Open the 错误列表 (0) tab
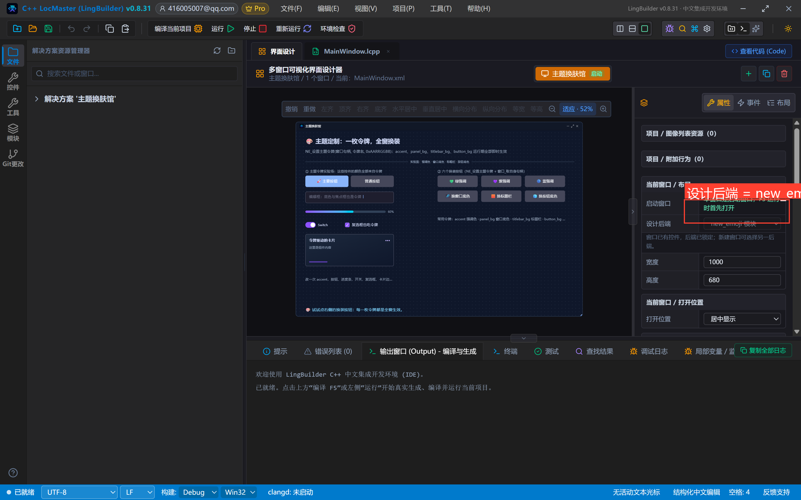 click(x=328, y=351)
